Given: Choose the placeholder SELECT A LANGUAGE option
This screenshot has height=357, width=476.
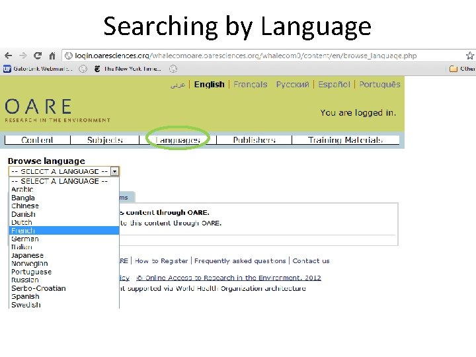Looking at the screenshot, I should click(64, 181).
